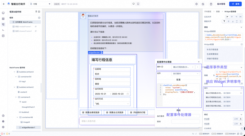Switch to mobile preview icon
Image resolution: width=245 pixels, height=136 pixels.
click(138, 4)
